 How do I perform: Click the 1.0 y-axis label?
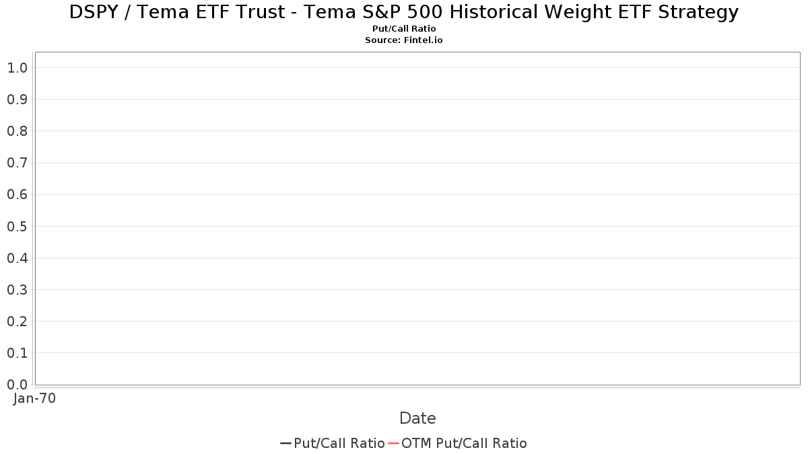[17, 67]
